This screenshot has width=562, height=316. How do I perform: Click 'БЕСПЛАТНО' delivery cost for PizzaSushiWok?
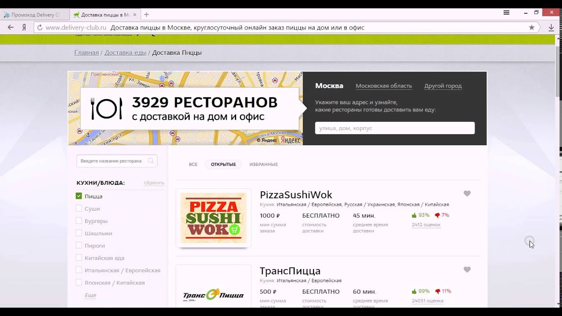[x=321, y=215]
